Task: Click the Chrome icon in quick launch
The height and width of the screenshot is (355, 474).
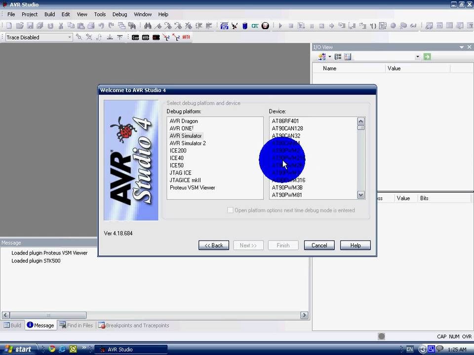Action: point(52,349)
